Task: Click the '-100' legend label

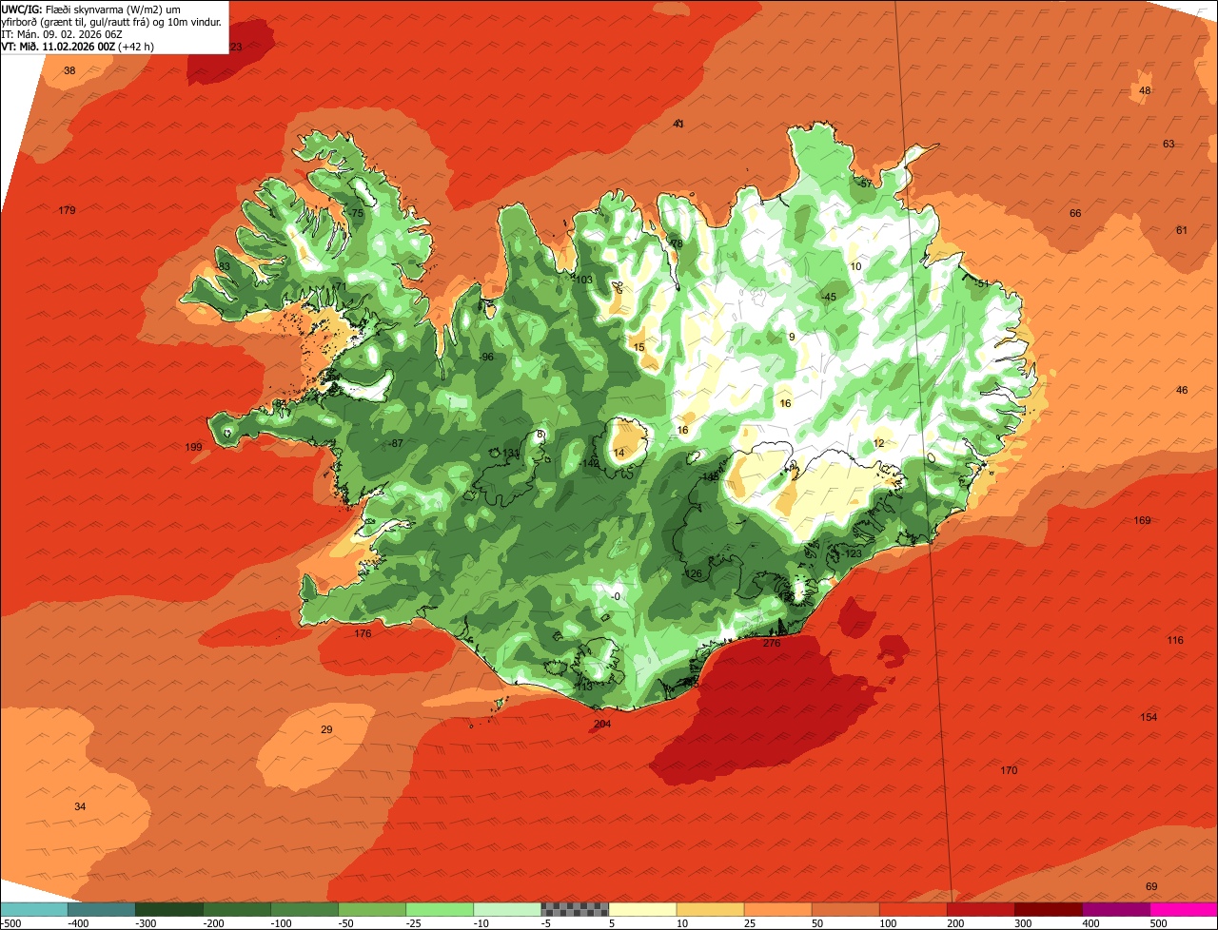Action: 281,923
